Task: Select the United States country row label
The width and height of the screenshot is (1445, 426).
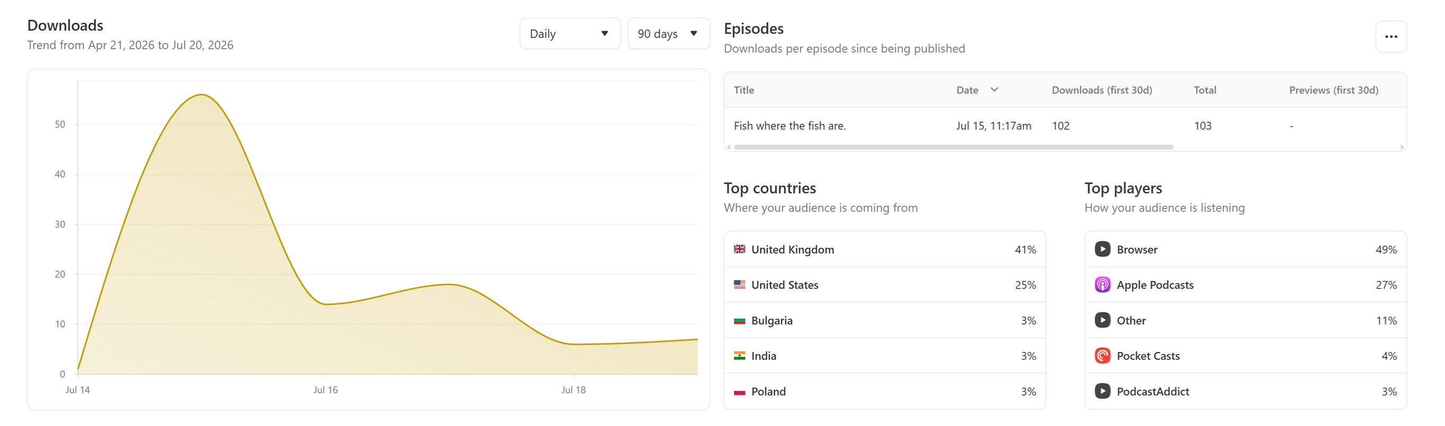Action: point(785,285)
